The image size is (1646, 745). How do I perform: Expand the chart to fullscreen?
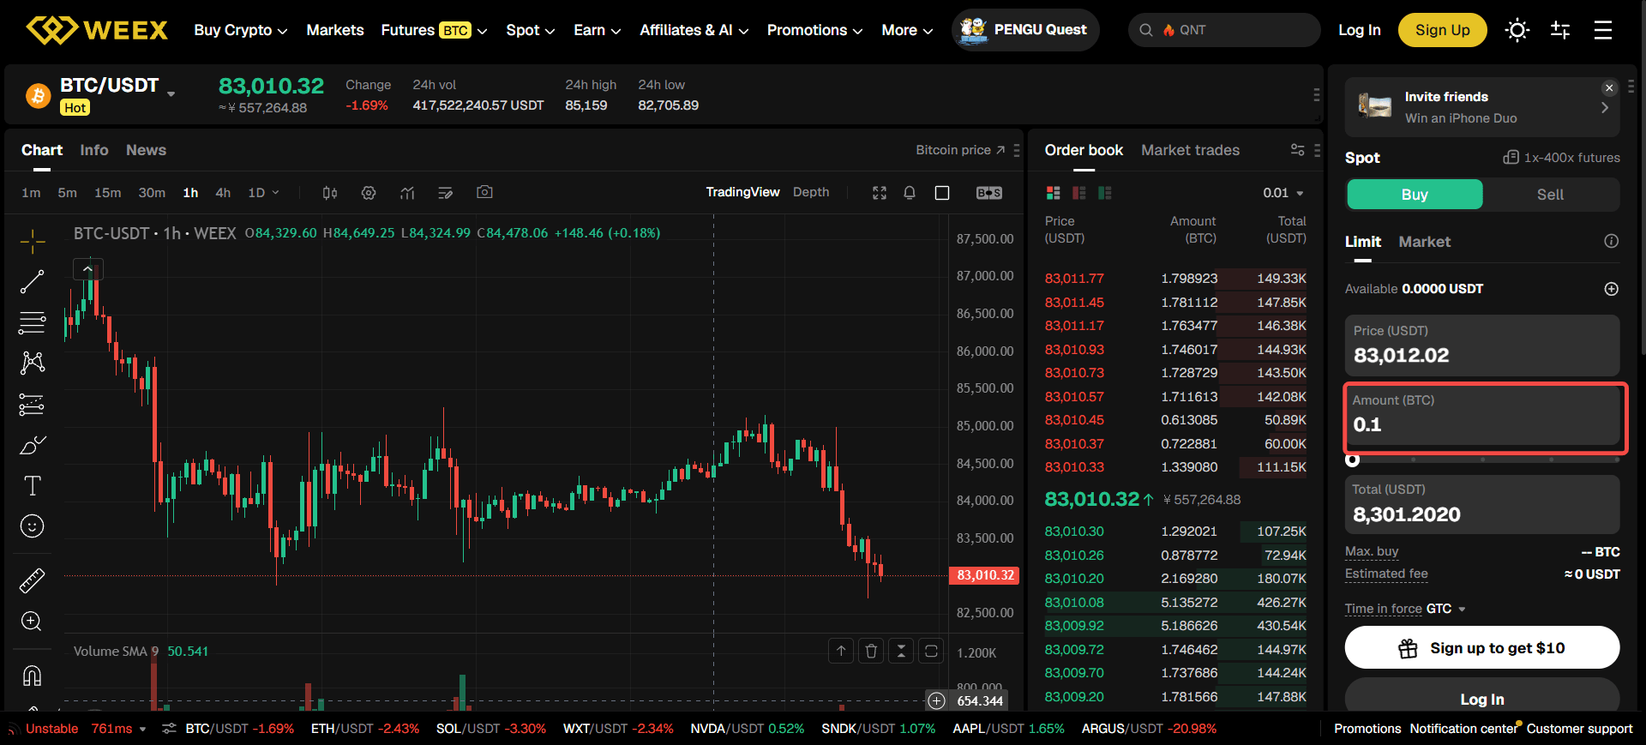click(880, 193)
